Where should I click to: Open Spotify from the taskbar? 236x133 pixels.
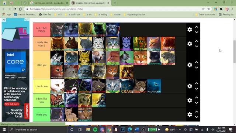coord(95,130)
